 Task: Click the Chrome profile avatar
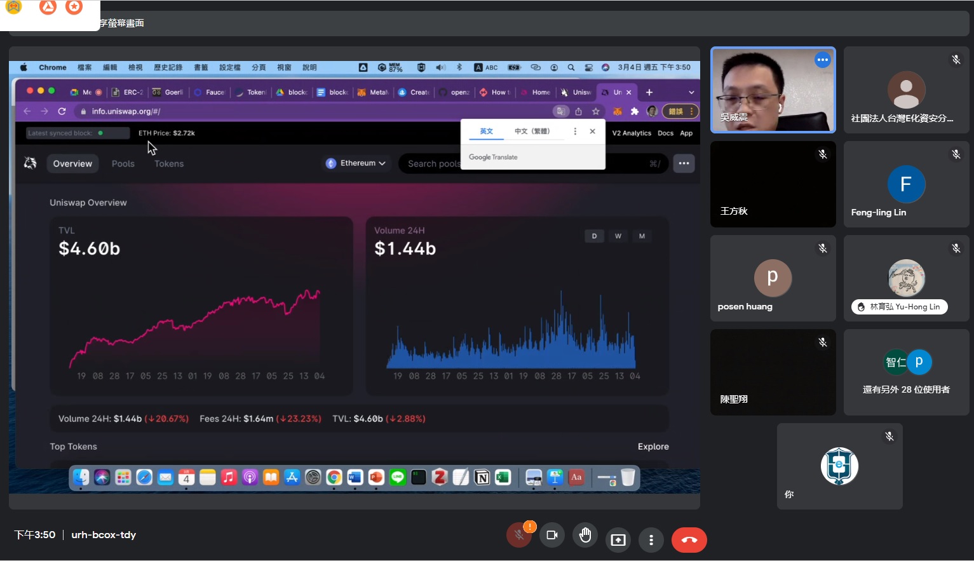click(x=652, y=111)
